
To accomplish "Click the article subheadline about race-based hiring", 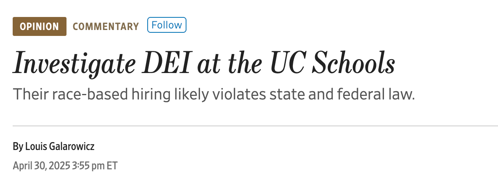I will [214, 95].
